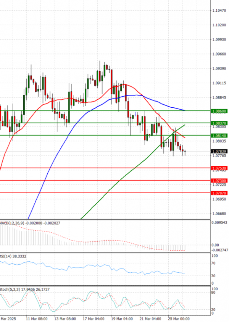Click the MACD scale value 0.009543
This screenshot has height=322, width=229.
(x=219, y=222)
